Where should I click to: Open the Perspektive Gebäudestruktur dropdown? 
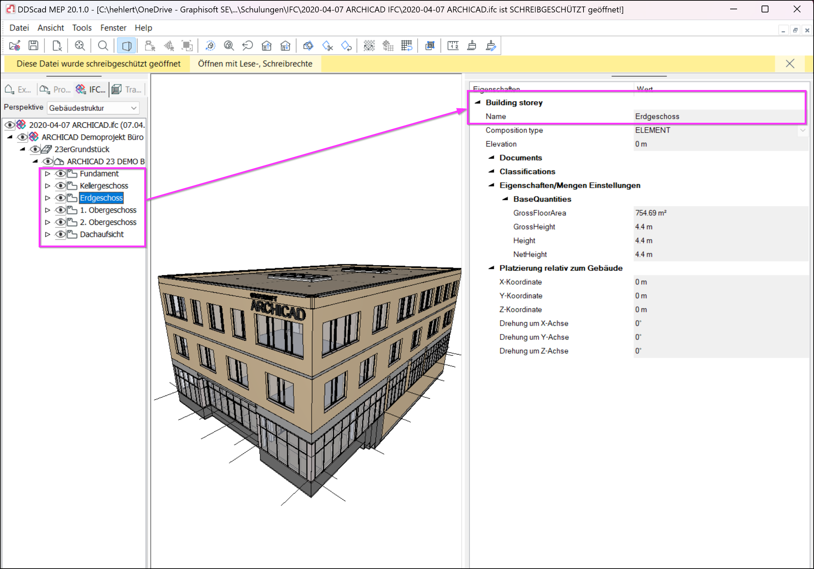click(x=93, y=108)
